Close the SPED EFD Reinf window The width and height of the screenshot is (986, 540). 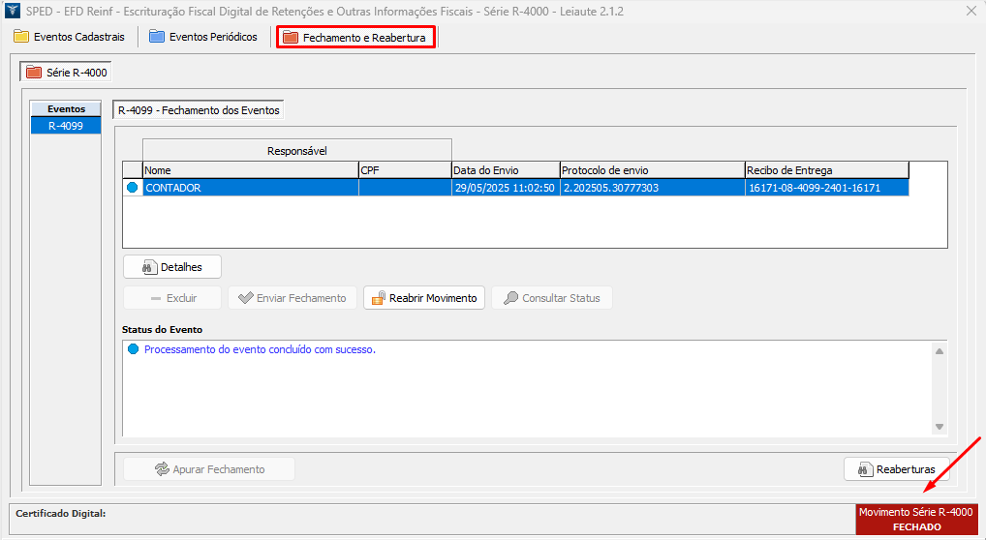pos(971,12)
